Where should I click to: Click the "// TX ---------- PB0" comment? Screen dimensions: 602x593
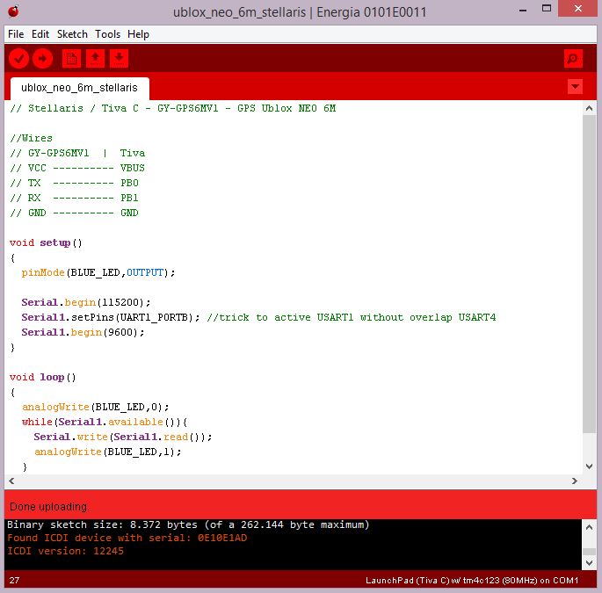point(74,183)
